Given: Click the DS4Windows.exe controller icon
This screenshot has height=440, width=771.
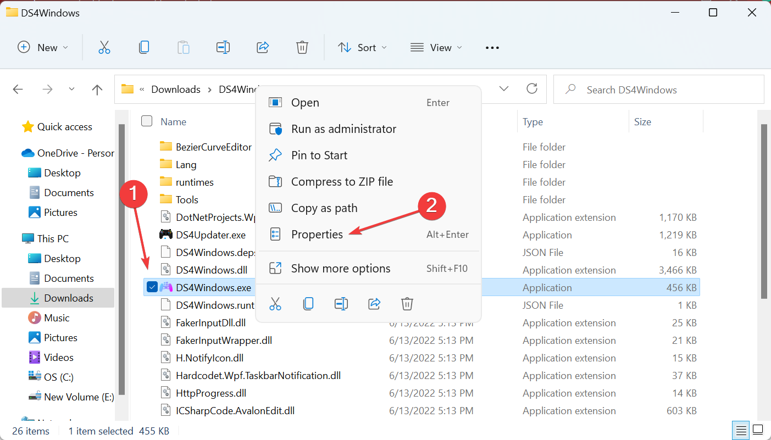Looking at the screenshot, I should [x=165, y=287].
